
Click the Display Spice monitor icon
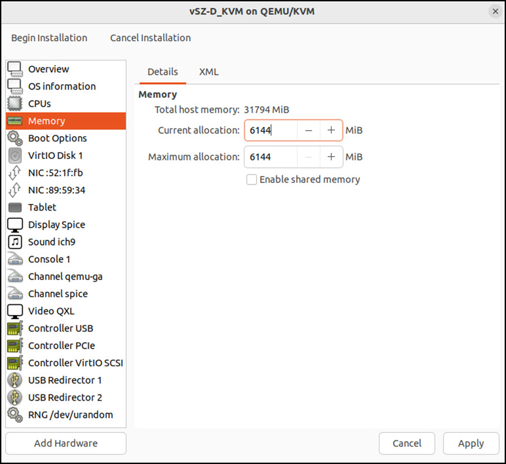pyautogui.click(x=15, y=225)
